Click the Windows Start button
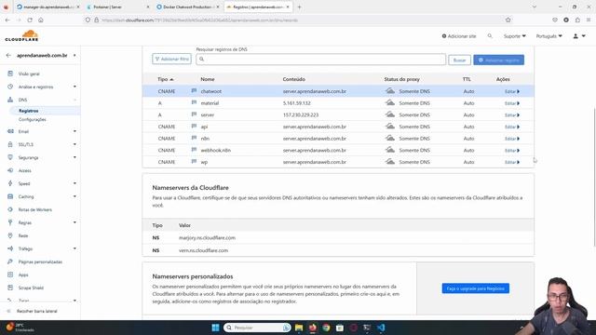This screenshot has height=335, width=596. (x=215, y=328)
